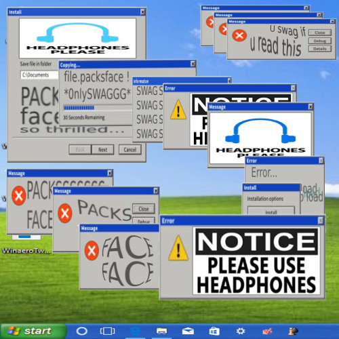
Task: Close the PACKSSSS Message dialog
Action: point(110,173)
